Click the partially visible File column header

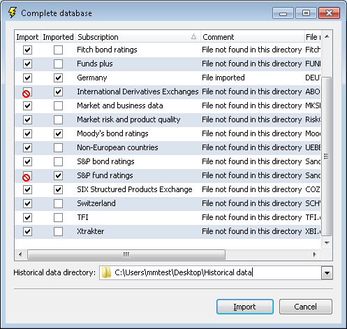[x=313, y=37]
